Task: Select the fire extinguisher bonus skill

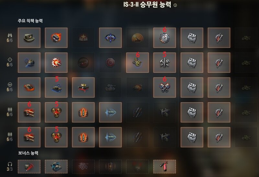Action: [x=164, y=167]
